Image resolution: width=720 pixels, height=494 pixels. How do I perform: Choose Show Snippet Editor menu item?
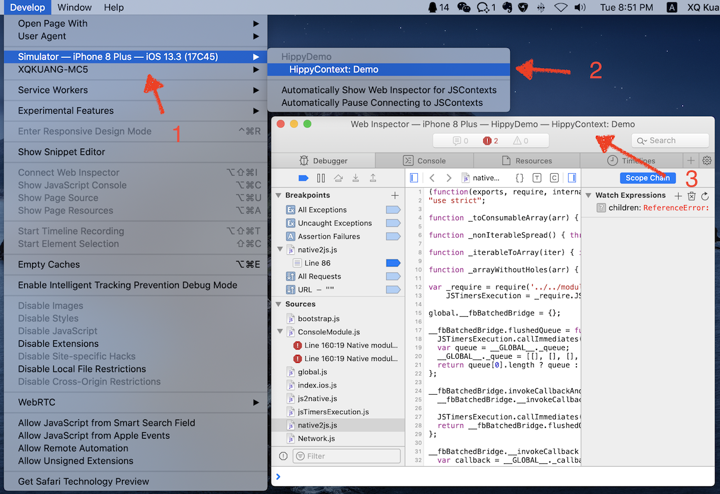coord(135,152)
